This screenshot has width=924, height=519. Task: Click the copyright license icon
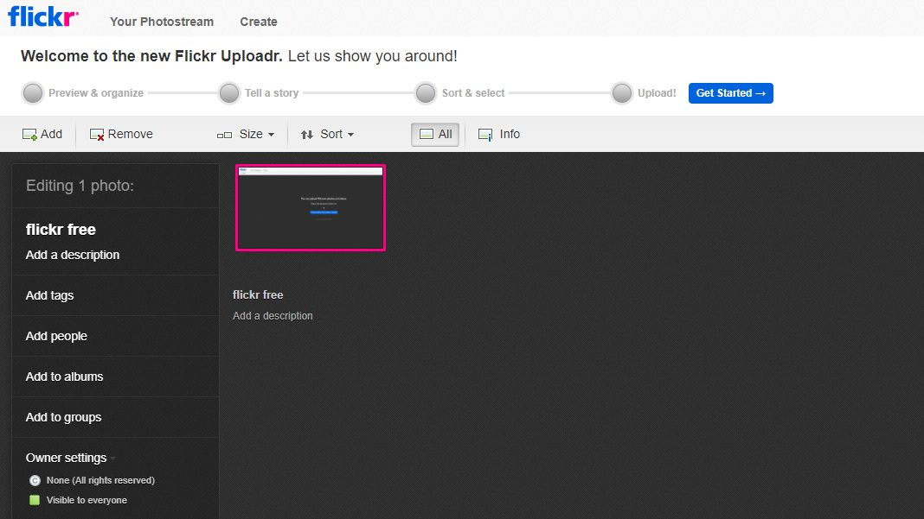point(35,481)
